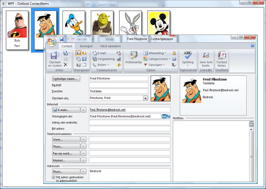
Task: Click Opslaan en sluiten
Action: tap(55, 59)
